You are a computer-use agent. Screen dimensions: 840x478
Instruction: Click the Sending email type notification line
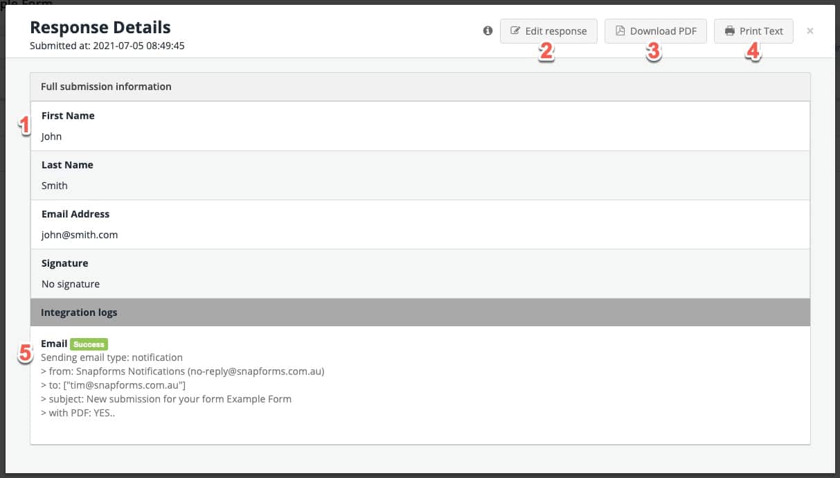[111, 357]
